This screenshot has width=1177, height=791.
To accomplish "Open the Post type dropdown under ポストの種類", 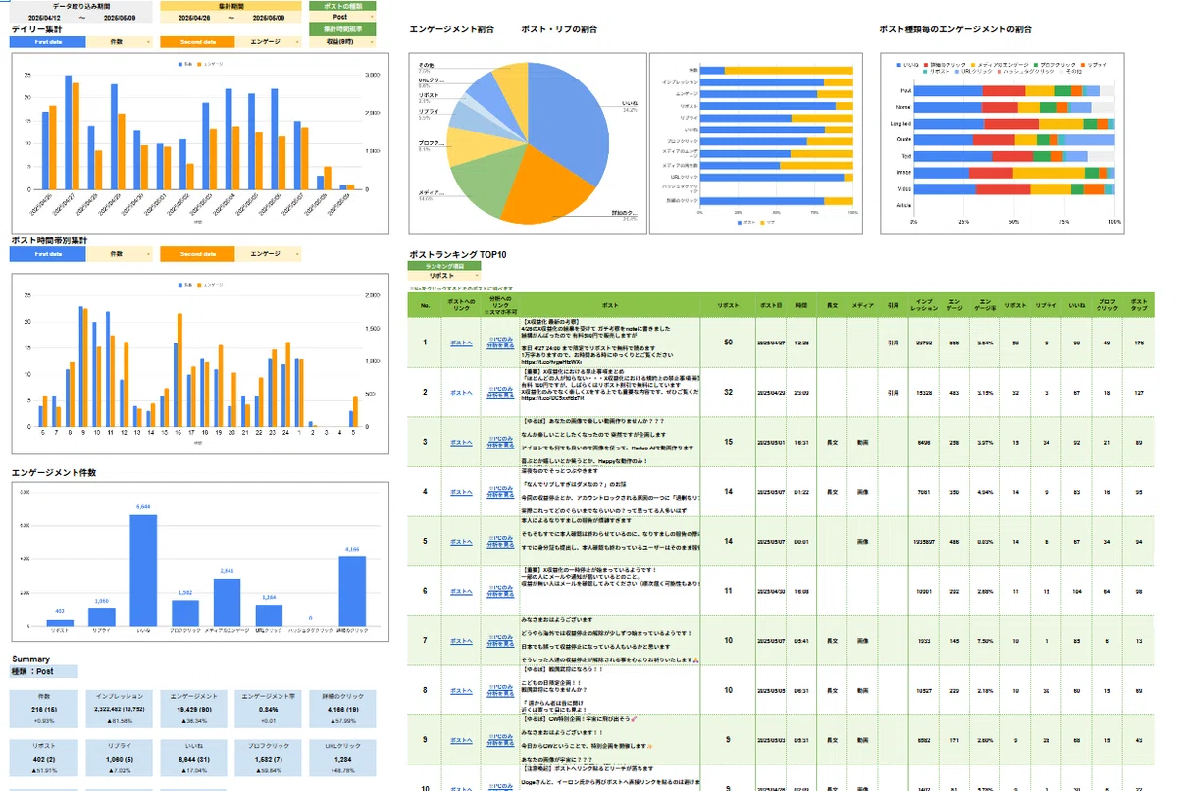I will 341,17.
